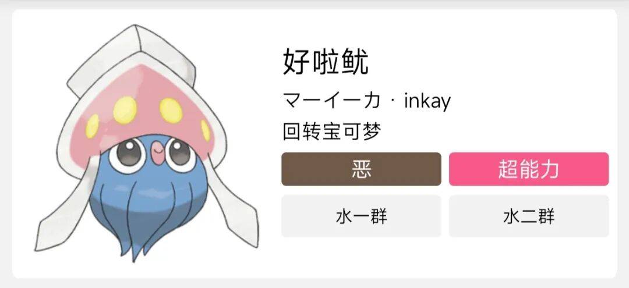Screen dimensions: 629x288
Task: Open the 水二群 egg group
Action: point(529,216)
